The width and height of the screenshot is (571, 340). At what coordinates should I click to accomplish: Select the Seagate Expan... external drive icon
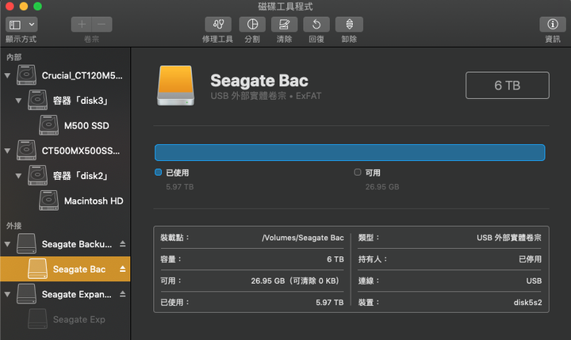pos(27,294)
